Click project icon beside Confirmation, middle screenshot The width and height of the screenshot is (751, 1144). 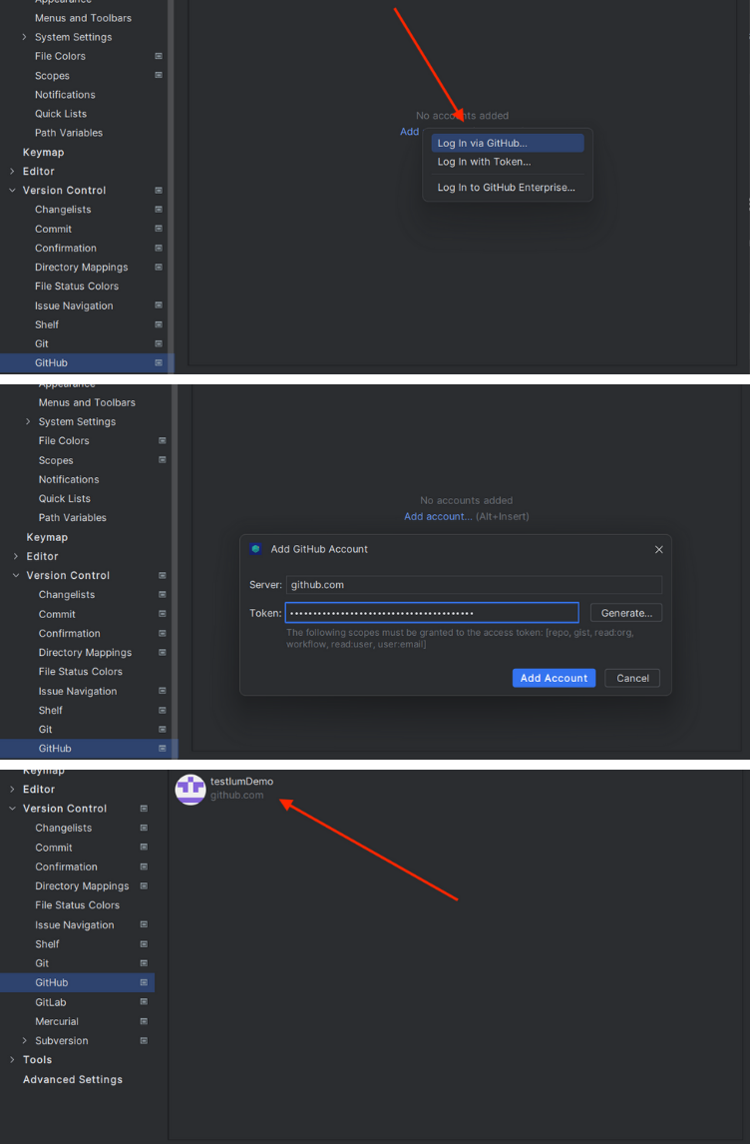162,633
